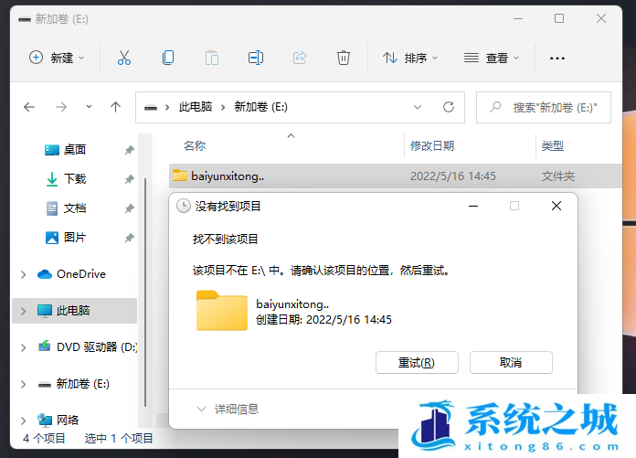Image resolution: width=636 pixels, height=458 pixels.
Task: Expand 详细信息 in the dialog
Action: click(x=228, y=409)
